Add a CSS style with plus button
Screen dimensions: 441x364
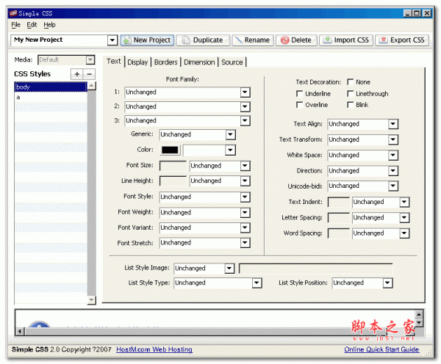76,74
